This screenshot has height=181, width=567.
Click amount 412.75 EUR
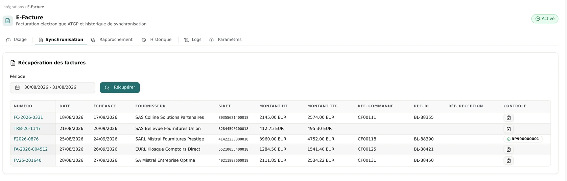pos(271,129)
